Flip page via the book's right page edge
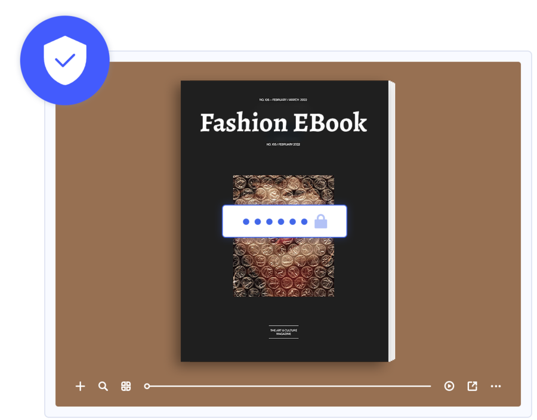This screenshot has height=420, width=537. point(392,221)
